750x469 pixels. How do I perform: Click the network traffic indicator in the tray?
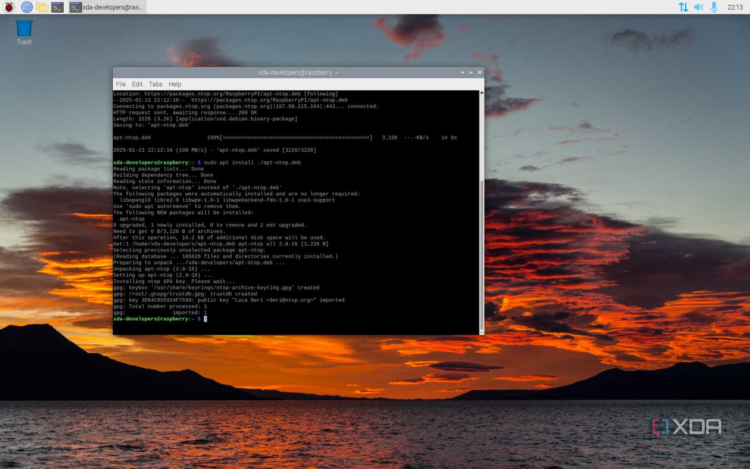click(x=684, y=7)
